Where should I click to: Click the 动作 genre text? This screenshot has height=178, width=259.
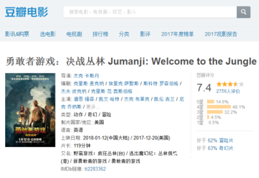pos(78,115)
